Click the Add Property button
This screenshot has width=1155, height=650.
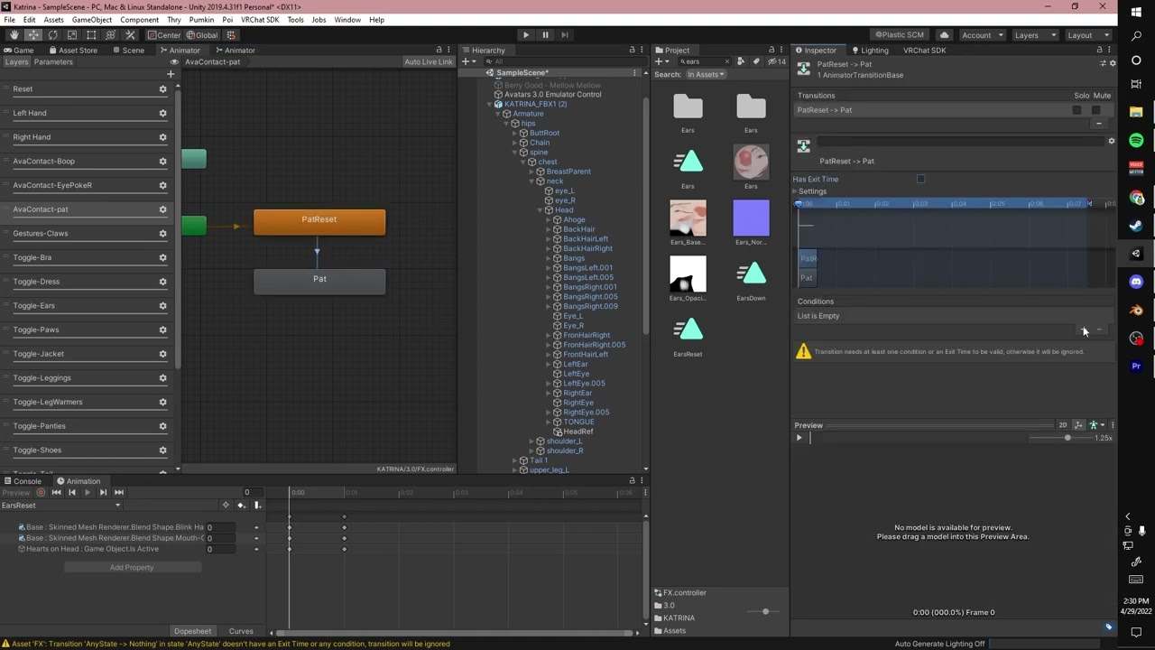[132, 567]
